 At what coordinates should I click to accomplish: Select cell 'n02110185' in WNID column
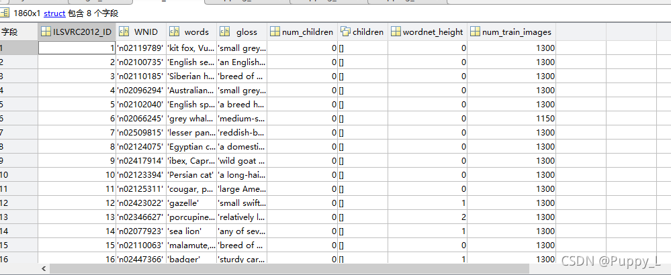[x=141, y=76]
